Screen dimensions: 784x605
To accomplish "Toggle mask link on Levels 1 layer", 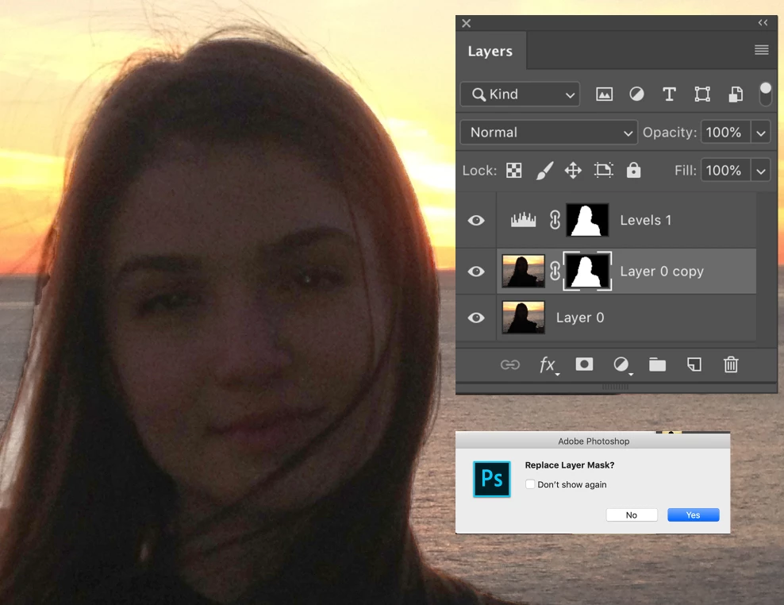I will tap(555, 220).
